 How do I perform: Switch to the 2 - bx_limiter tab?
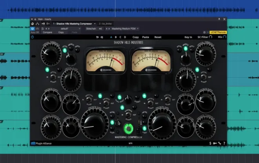[106, 24]
